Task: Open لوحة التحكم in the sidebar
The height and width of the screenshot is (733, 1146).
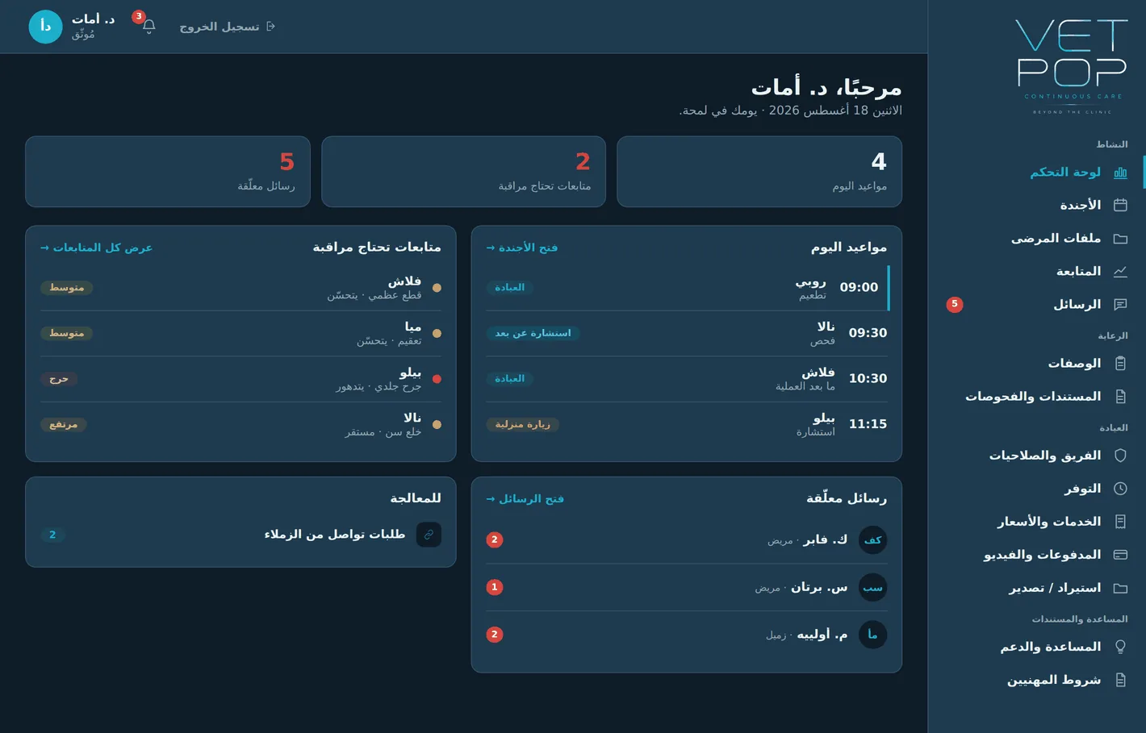Action: tap(1037, 173)
